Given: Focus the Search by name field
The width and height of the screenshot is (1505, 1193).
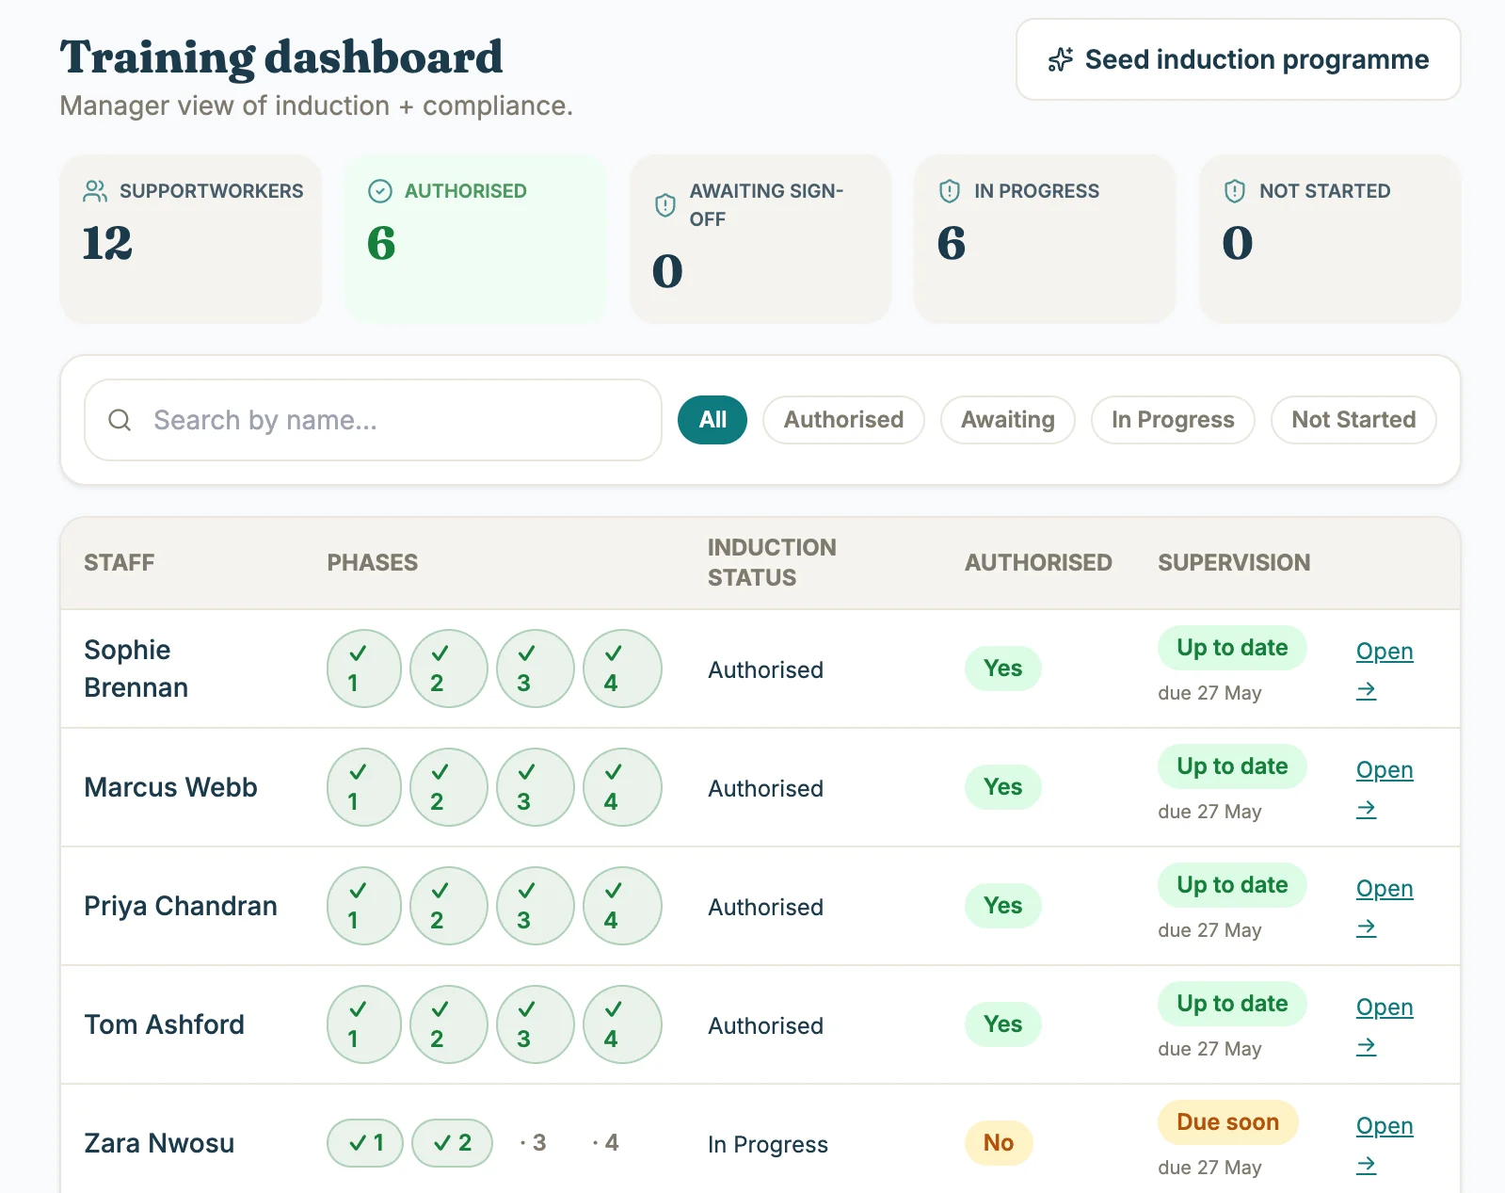Looking at the screenshot, I should pos(373,420).
